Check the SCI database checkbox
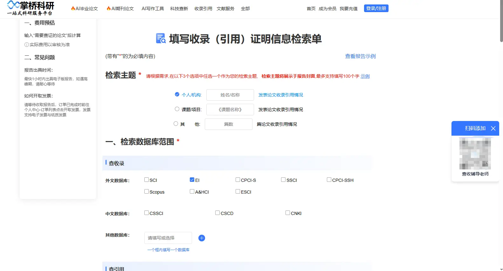503x271 pixels. [147, 180]
